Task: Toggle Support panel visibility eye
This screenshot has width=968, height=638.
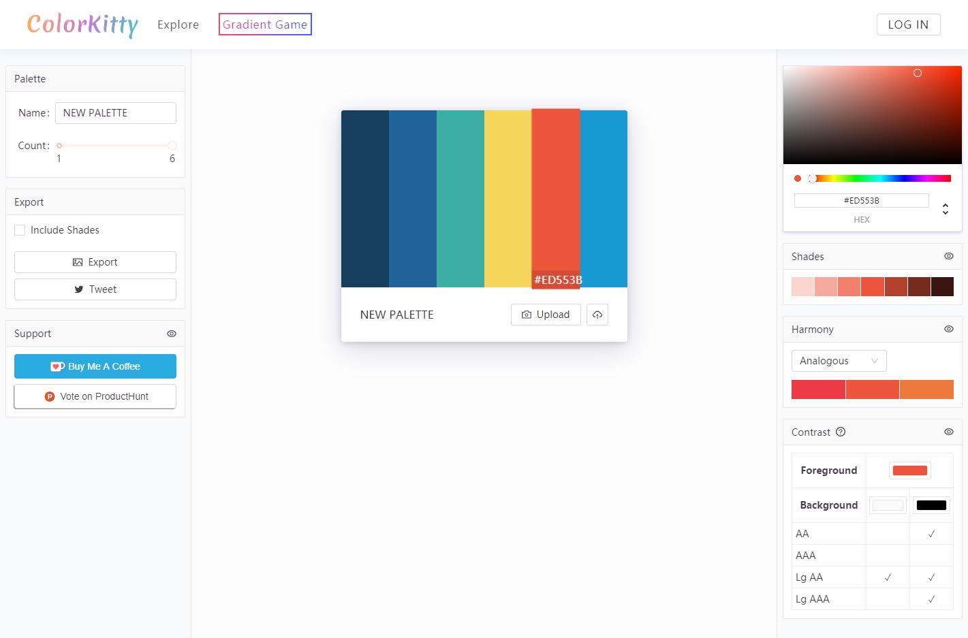Action: click(x=172, y=334)
